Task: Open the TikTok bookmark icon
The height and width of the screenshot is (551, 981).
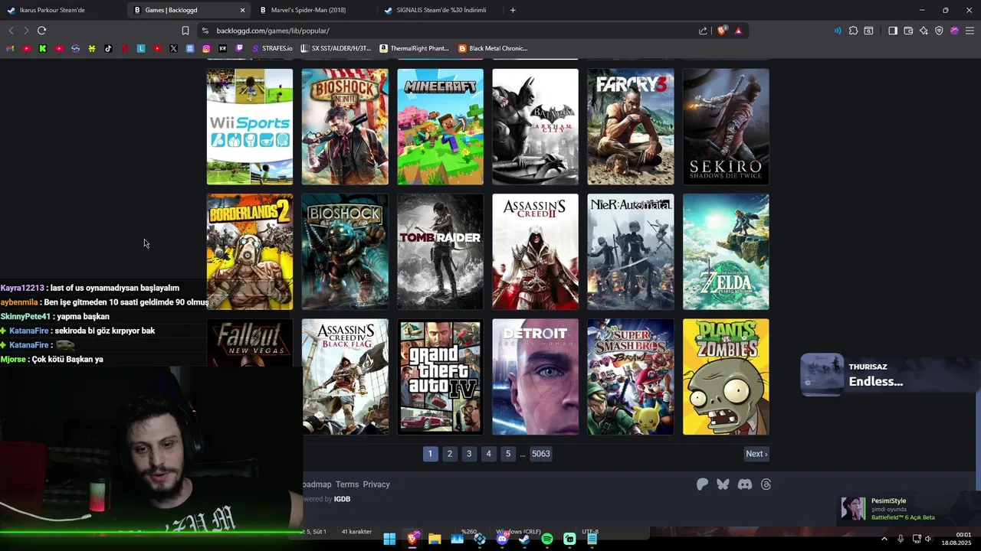Action: pyautogui.click(x=108, y=48)
